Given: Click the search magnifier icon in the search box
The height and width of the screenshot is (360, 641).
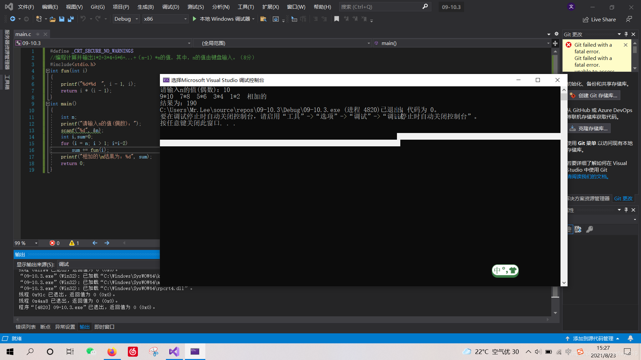Looking at the screenshot, I should [425, 7].
